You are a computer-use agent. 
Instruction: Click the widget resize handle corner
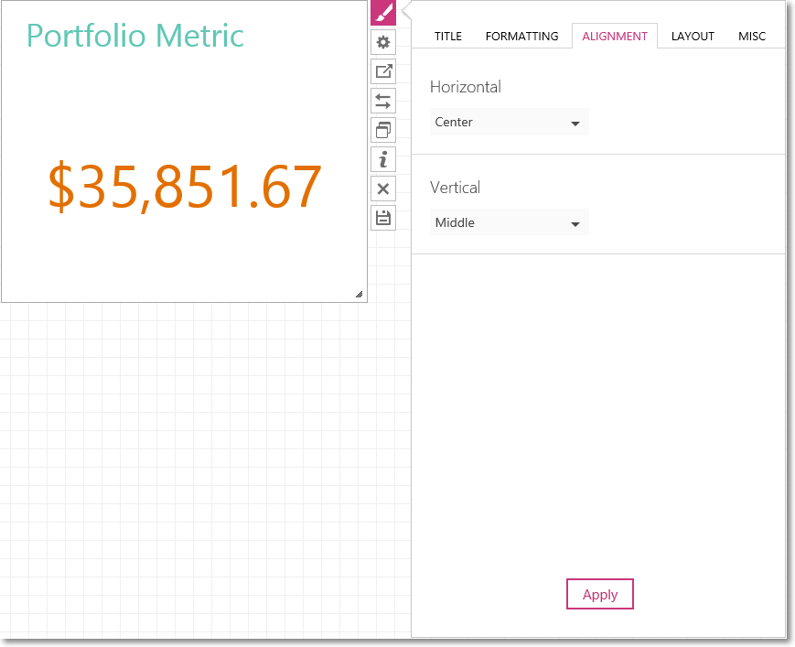click(x=359, y=294)
